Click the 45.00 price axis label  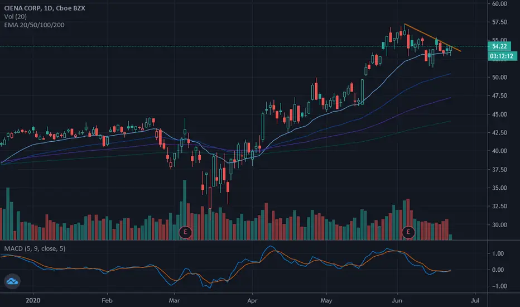499,114
